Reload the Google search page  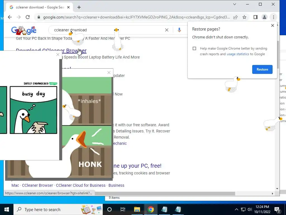point(28,17)
